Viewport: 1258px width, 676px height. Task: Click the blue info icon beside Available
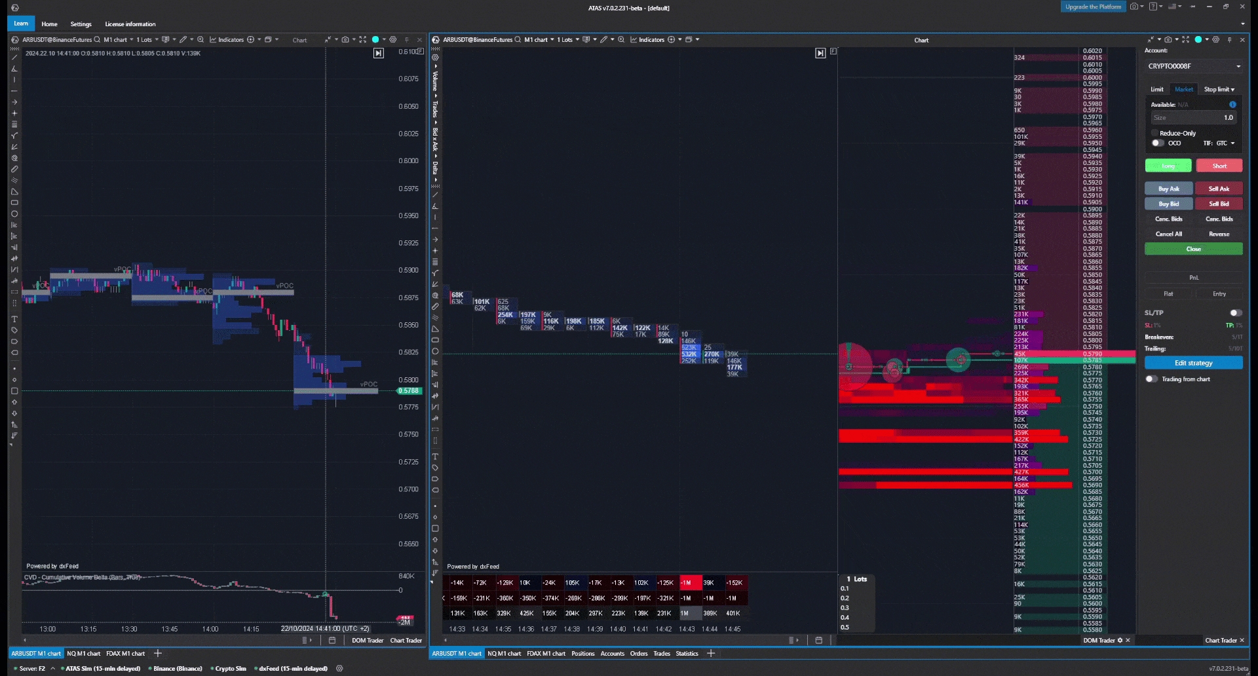tap(1232, 105)
